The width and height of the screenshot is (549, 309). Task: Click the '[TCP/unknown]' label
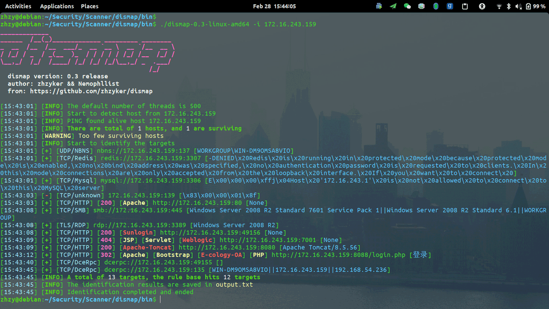(x=80, y=195)
